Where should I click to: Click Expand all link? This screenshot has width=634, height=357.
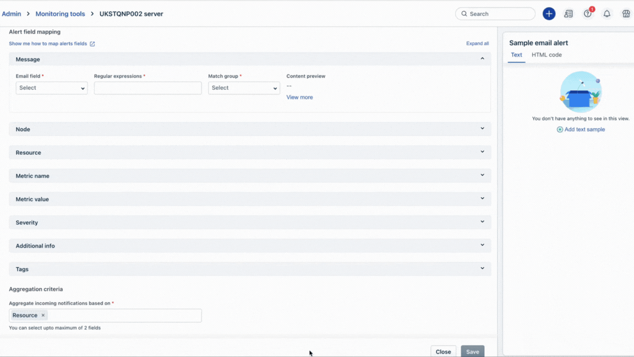pyautogui.click(x=477, y=44)
